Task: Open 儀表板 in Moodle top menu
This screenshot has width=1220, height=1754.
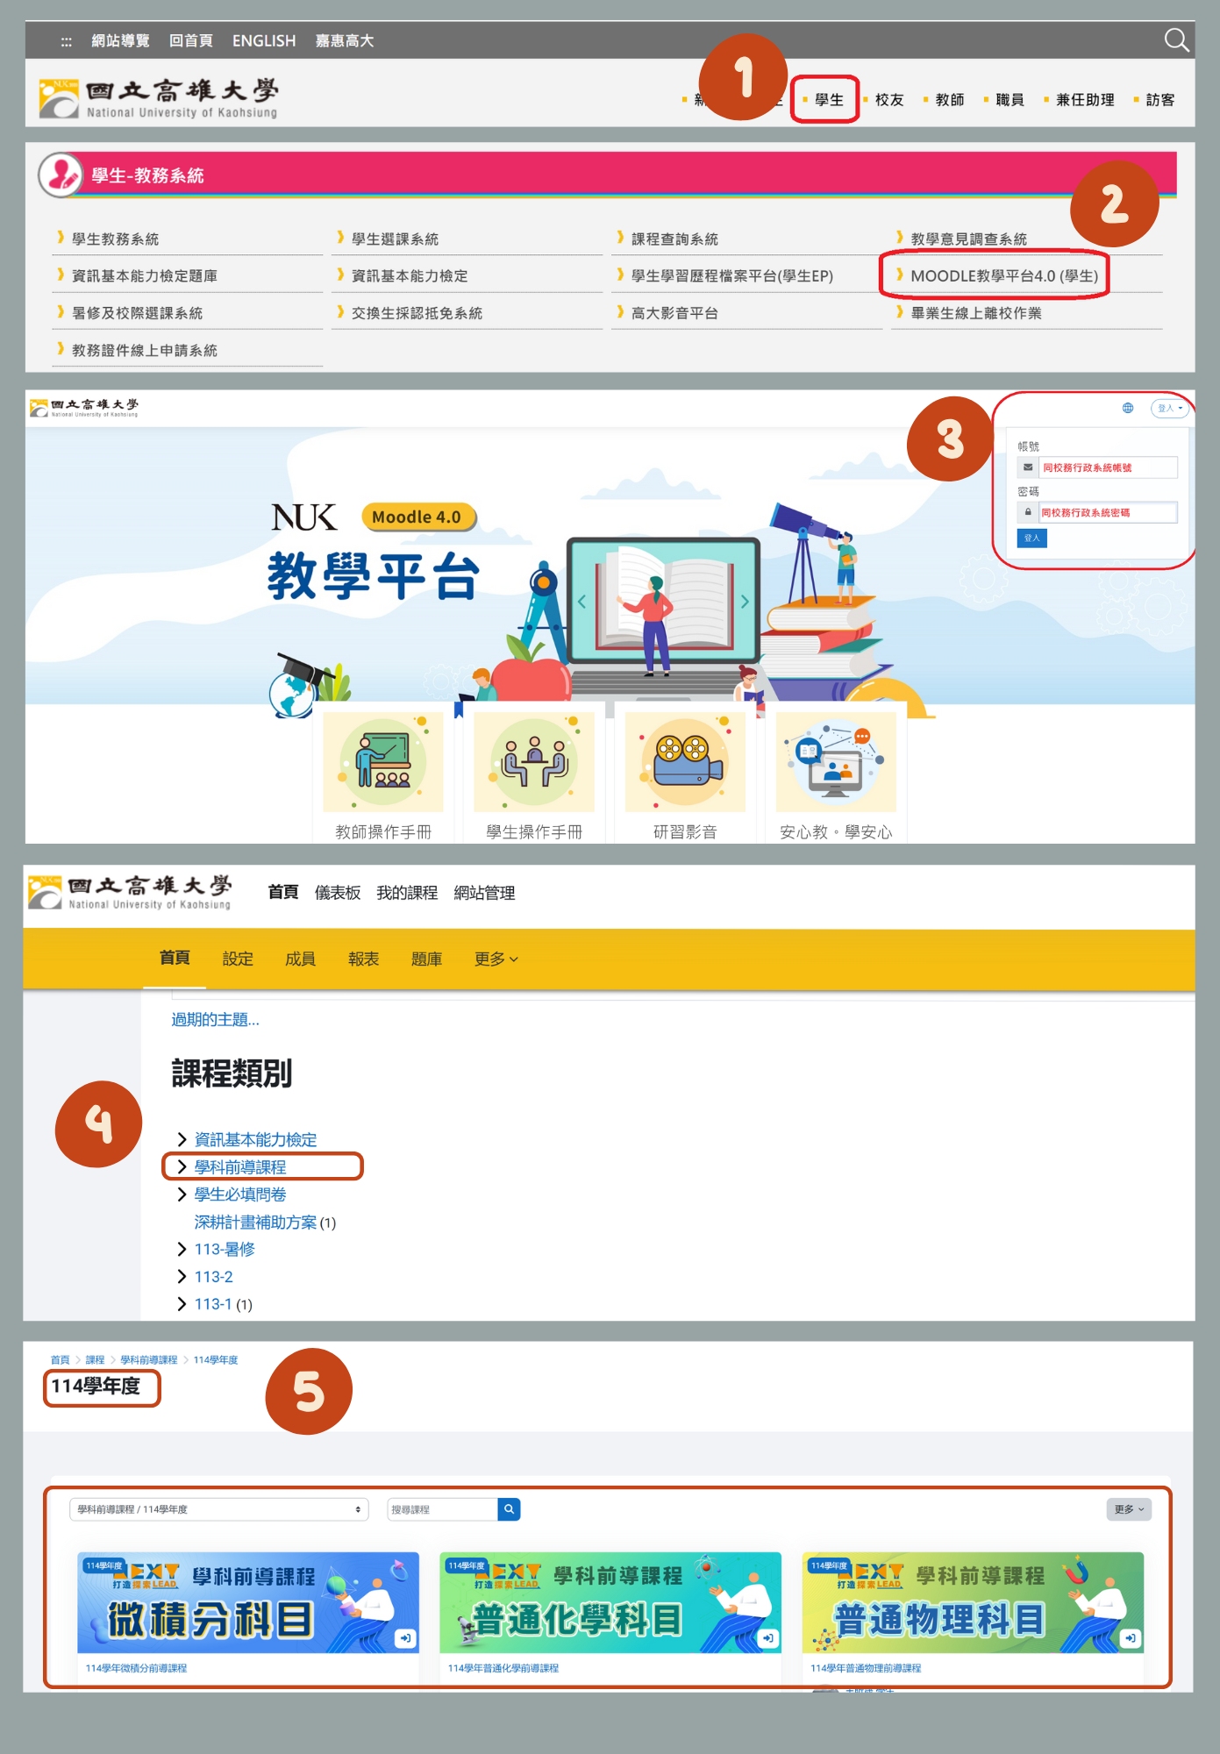Action: click(x=338, y=893)
